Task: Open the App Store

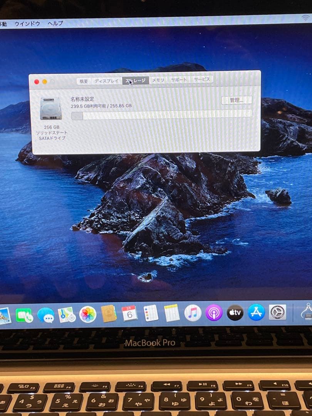Action: (x=255, y=315)
